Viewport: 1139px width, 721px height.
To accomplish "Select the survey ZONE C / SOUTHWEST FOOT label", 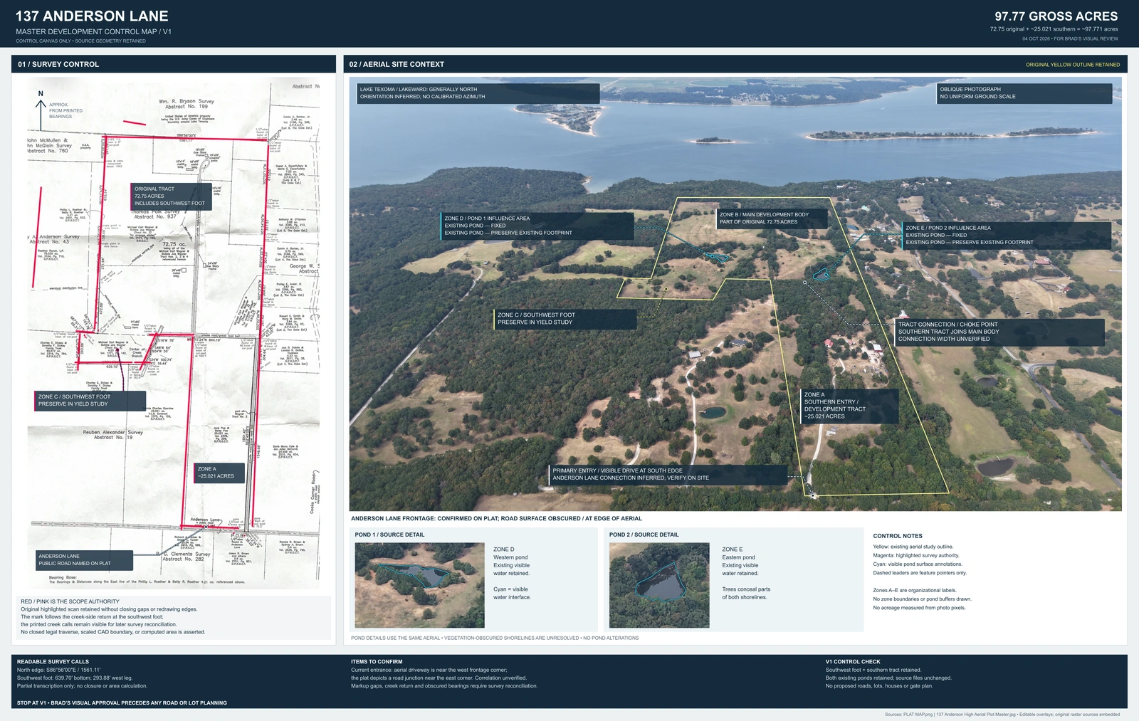I will tap(90, 400).
